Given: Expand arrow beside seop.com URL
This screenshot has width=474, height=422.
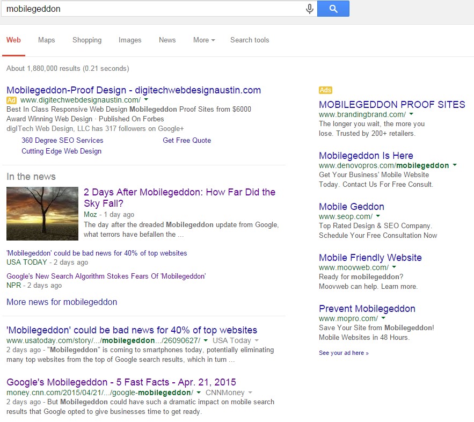Looking at the screenshot, I should click(x=378, y=216).
